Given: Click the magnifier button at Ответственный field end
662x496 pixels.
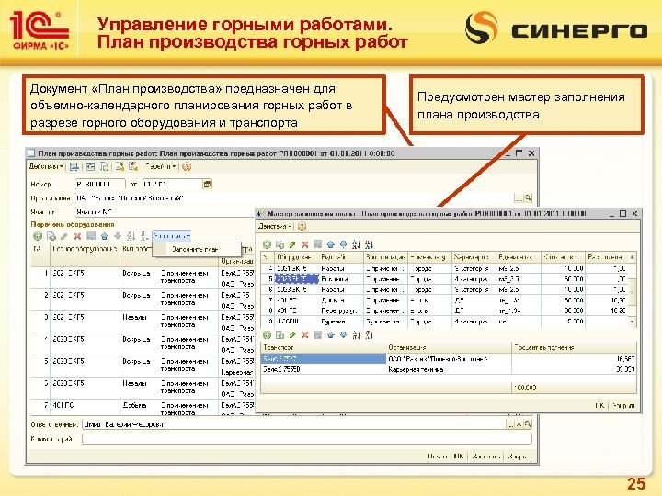Looking at the screenshot, I should [528, 424].
